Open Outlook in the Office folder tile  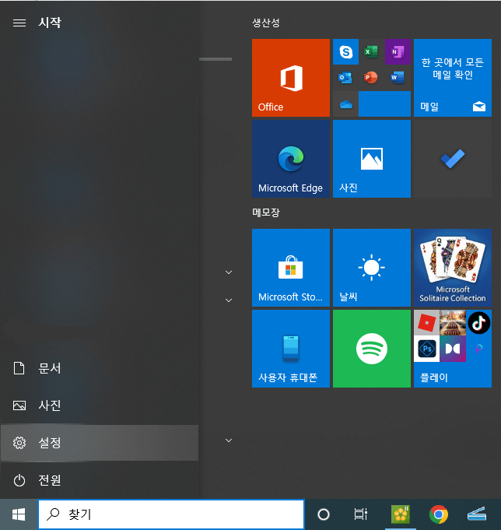(345, 78)
